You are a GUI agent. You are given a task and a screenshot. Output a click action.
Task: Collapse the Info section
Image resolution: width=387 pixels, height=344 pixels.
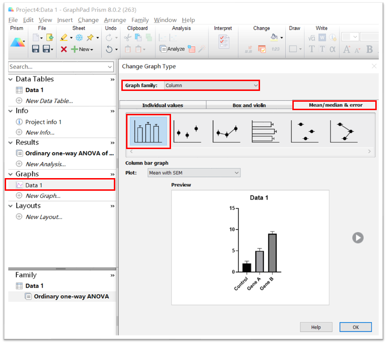click(x=10, y=111)
